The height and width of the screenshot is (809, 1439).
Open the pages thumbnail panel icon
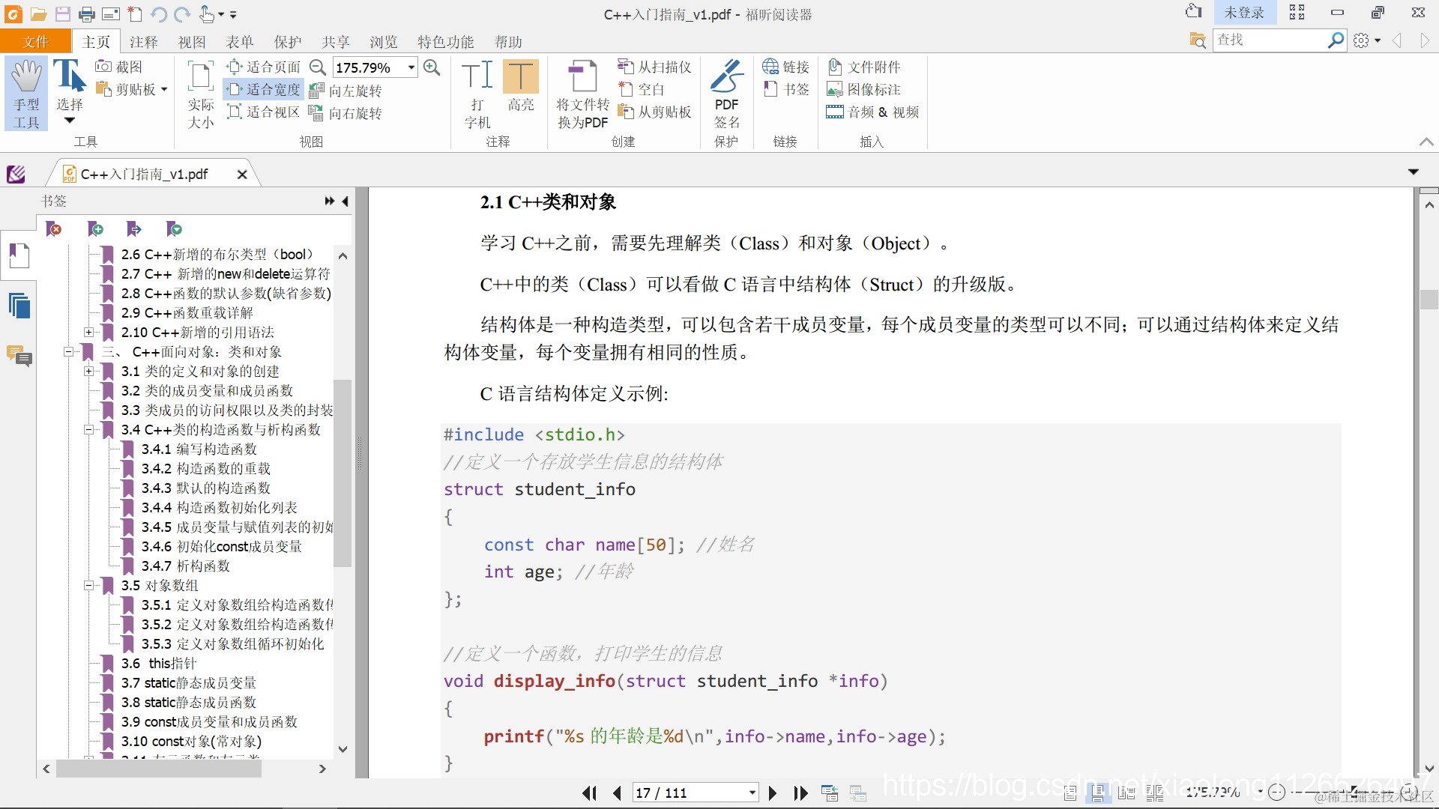19,306
